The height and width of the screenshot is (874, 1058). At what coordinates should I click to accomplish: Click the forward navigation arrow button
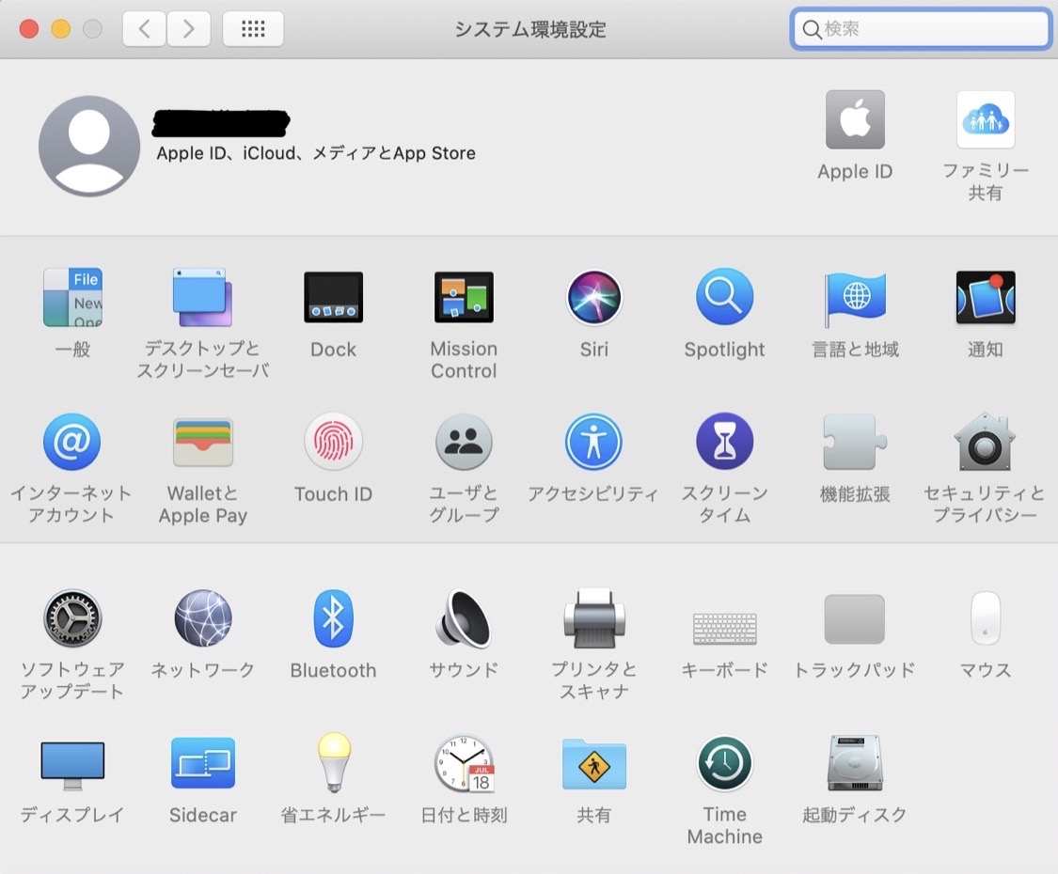pos(188,28)
